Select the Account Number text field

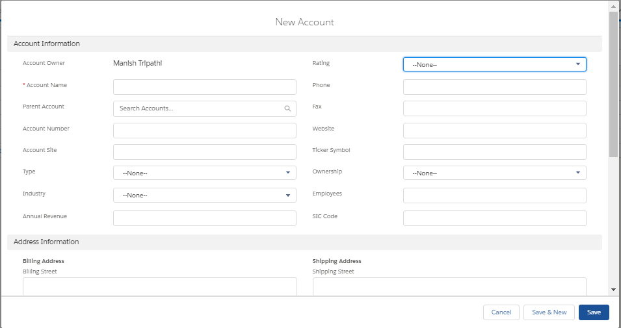click(x=204, y=131)
